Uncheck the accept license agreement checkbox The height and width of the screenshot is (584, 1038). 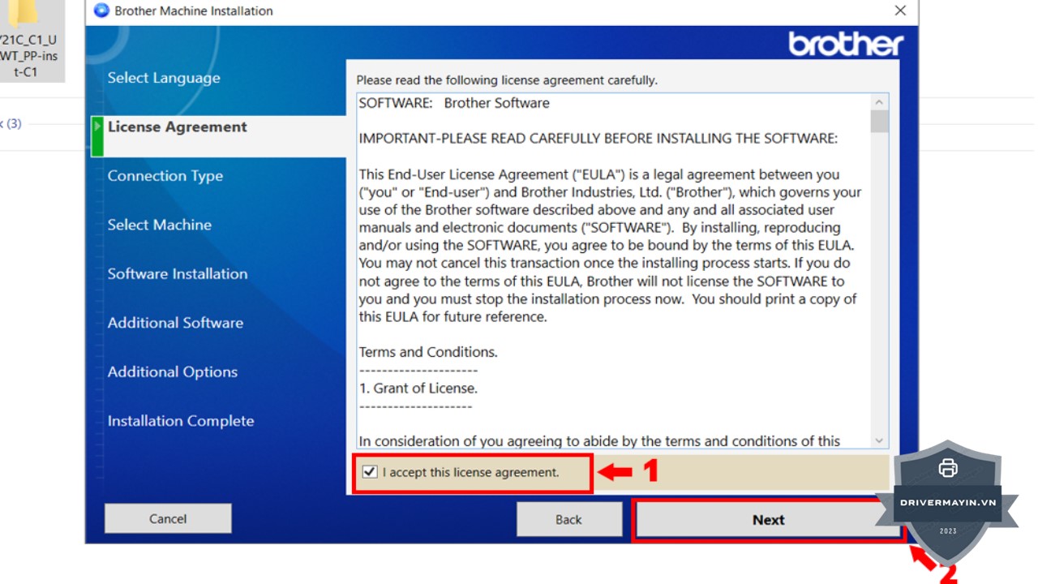pyautogui.click(x=370, y=472)
